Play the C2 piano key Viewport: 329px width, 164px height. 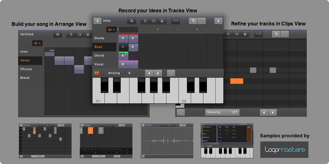click(x=185, y=97)
